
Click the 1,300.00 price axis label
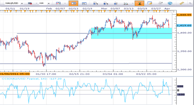184,69
